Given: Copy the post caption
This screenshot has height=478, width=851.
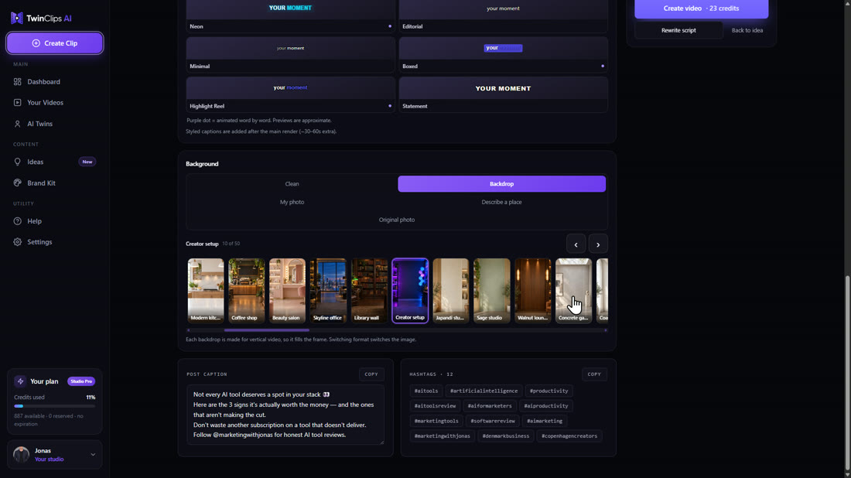Looking at the screenshot, I should pos(371,374).
